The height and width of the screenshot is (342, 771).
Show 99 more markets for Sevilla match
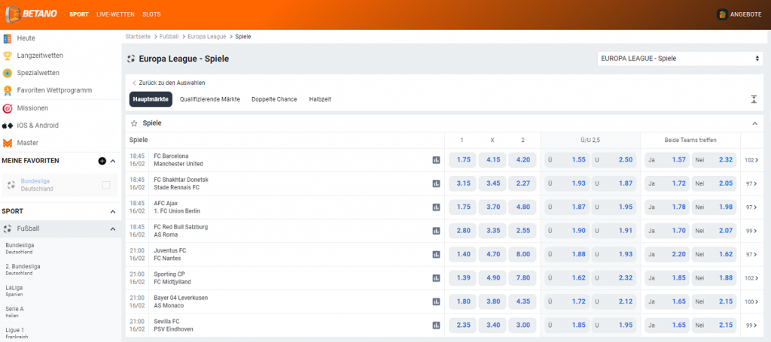pos(751,325)
